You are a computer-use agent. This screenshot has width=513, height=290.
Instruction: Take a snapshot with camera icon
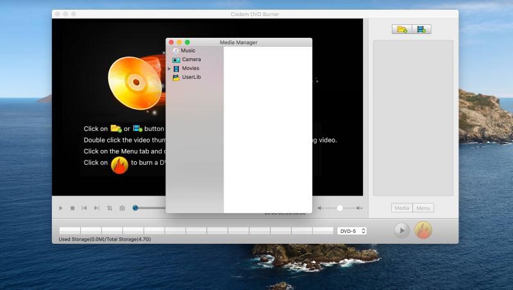(122, 208)
